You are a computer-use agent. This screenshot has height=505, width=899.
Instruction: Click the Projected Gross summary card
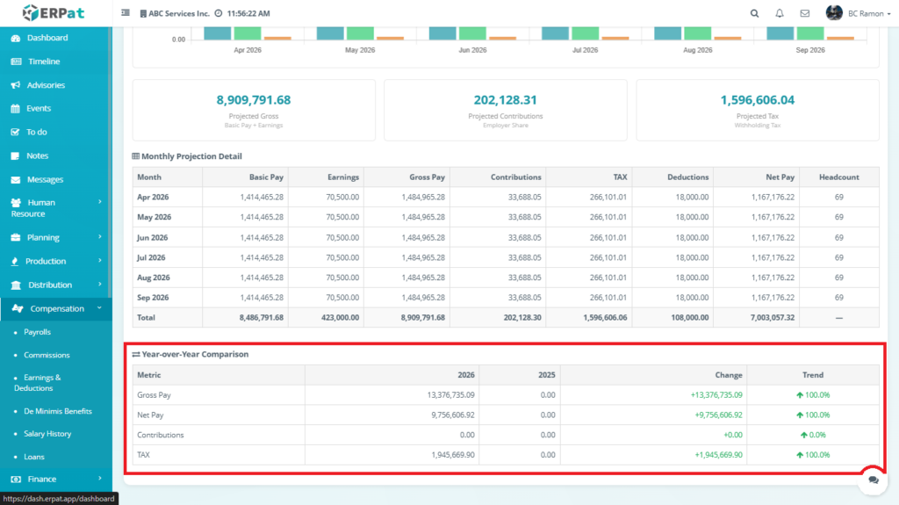[x=253, y=110]
